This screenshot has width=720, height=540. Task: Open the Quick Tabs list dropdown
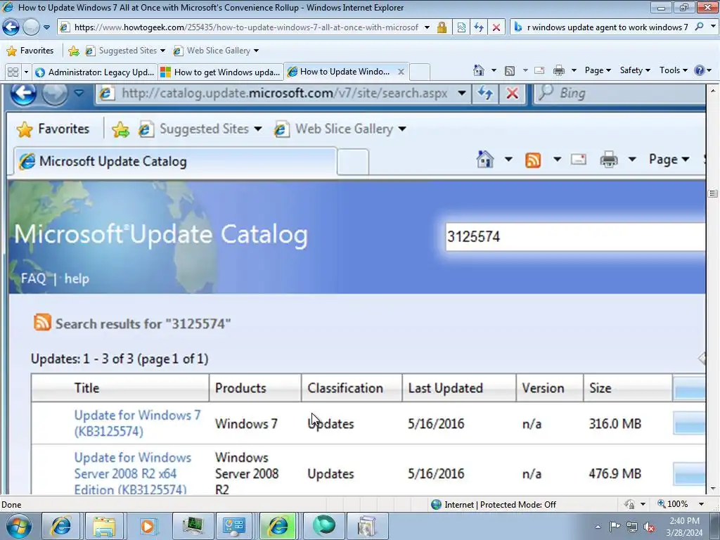tap(26, 72)
